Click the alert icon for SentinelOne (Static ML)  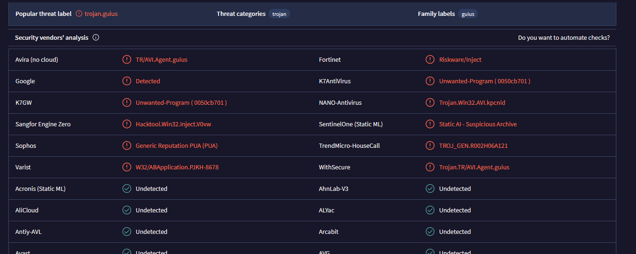coord(430,124)
